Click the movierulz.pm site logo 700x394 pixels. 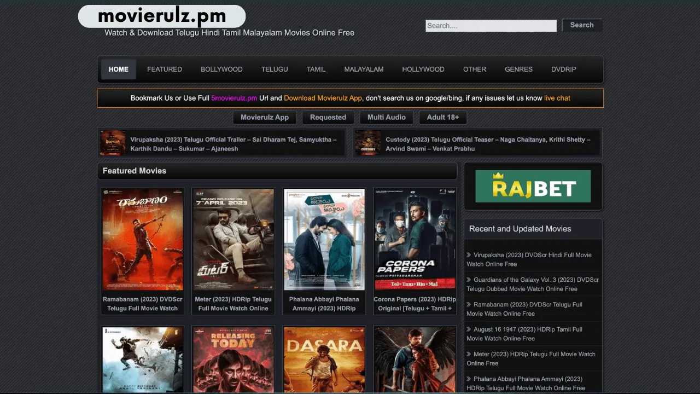click(162, 16)
